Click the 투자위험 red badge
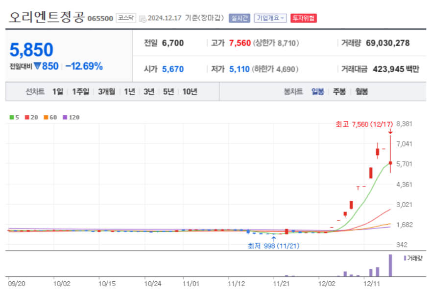This screenshot has width=431, height=293. pos(304,18)
